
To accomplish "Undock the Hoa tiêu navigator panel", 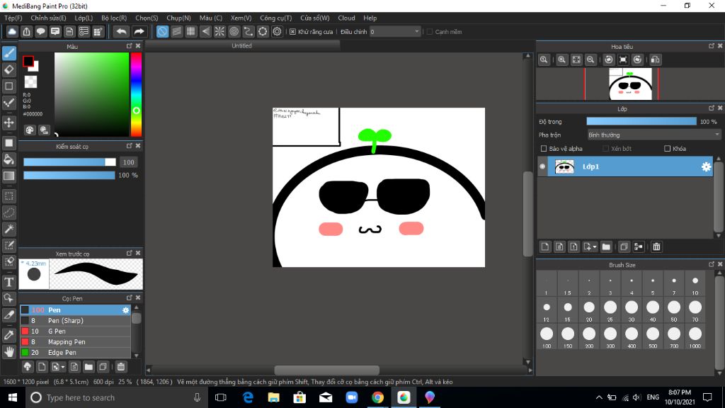I will [712, 46].
